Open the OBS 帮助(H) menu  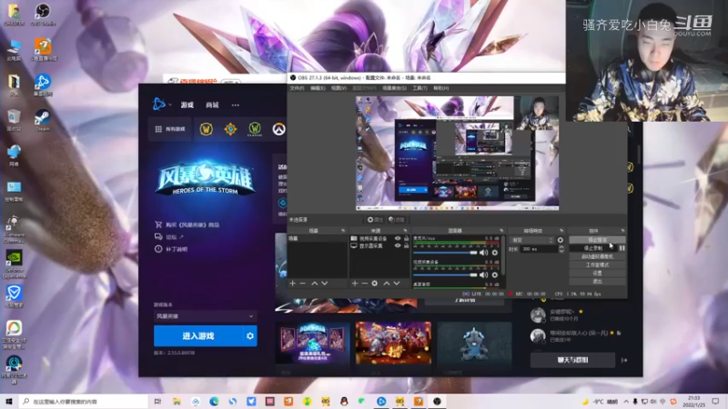(x=440, y=88)
